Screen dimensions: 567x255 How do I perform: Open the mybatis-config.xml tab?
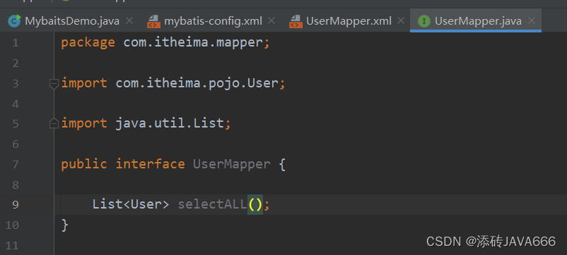click(213, 21)
